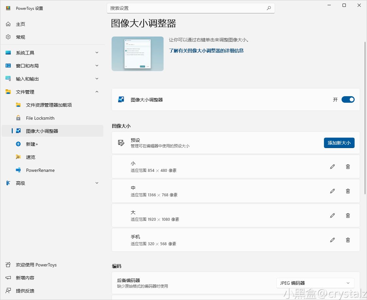The image size is (367, 300).
Task: Expand the 窗口和布局 section chevron
Action: [97, 66]
